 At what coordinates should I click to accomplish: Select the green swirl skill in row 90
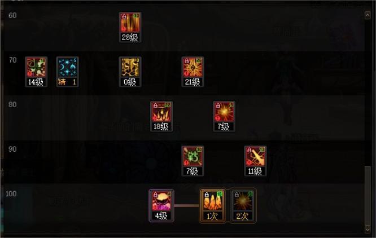[x=193, y=161]
